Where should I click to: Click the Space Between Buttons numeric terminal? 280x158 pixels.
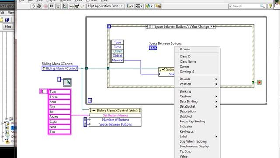pyautogui.click(x=153, y=48)
